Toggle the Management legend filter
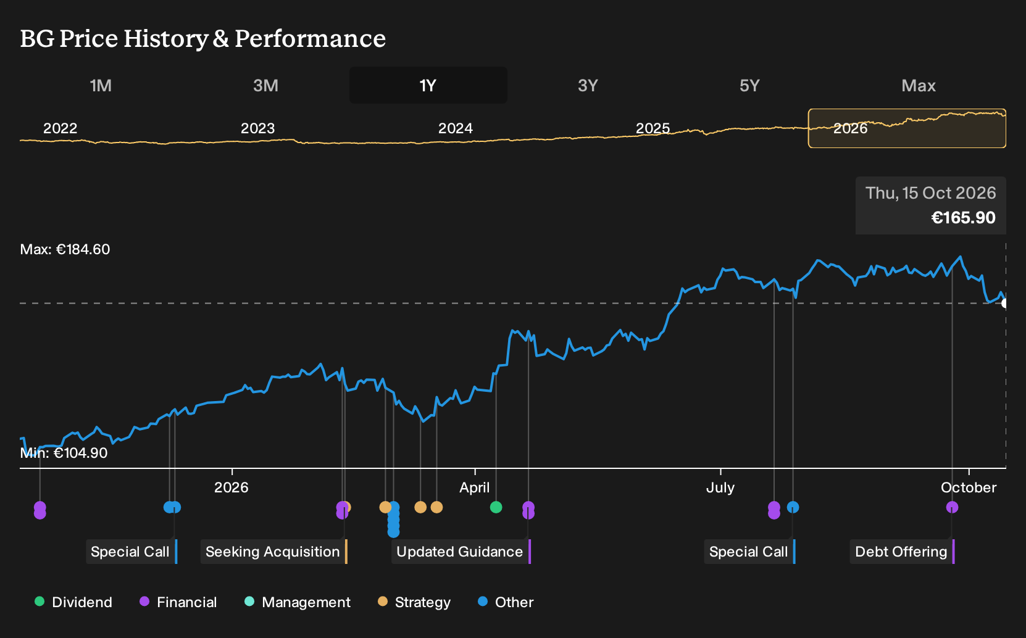This screenshot has height=638, width=1026. tap(298, 602)
